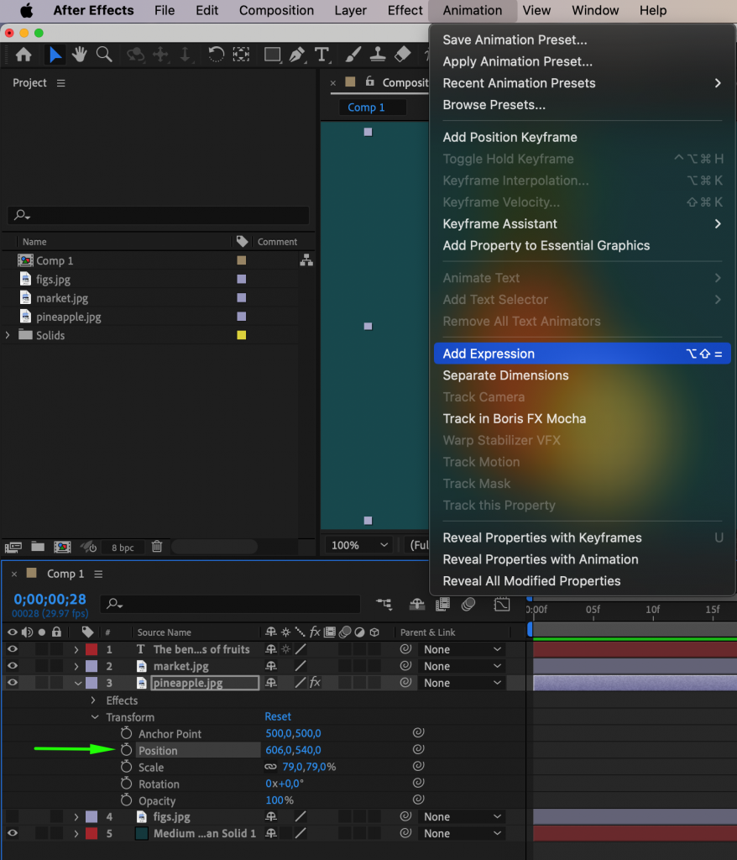Expand the Effects group of pineapple.jpg
The image size is (737, 860).
pyautogui.click(x=92, y=700)
